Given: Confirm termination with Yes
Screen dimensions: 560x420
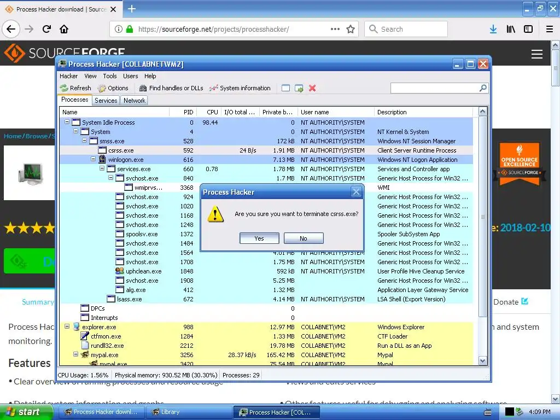Looking at the screenshot, I should pyautogui.click(x=259, y=238).
